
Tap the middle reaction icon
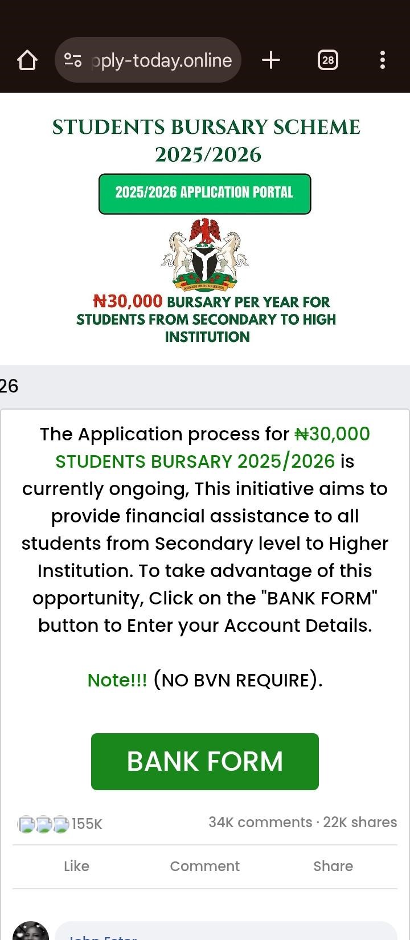coord(43,824)
